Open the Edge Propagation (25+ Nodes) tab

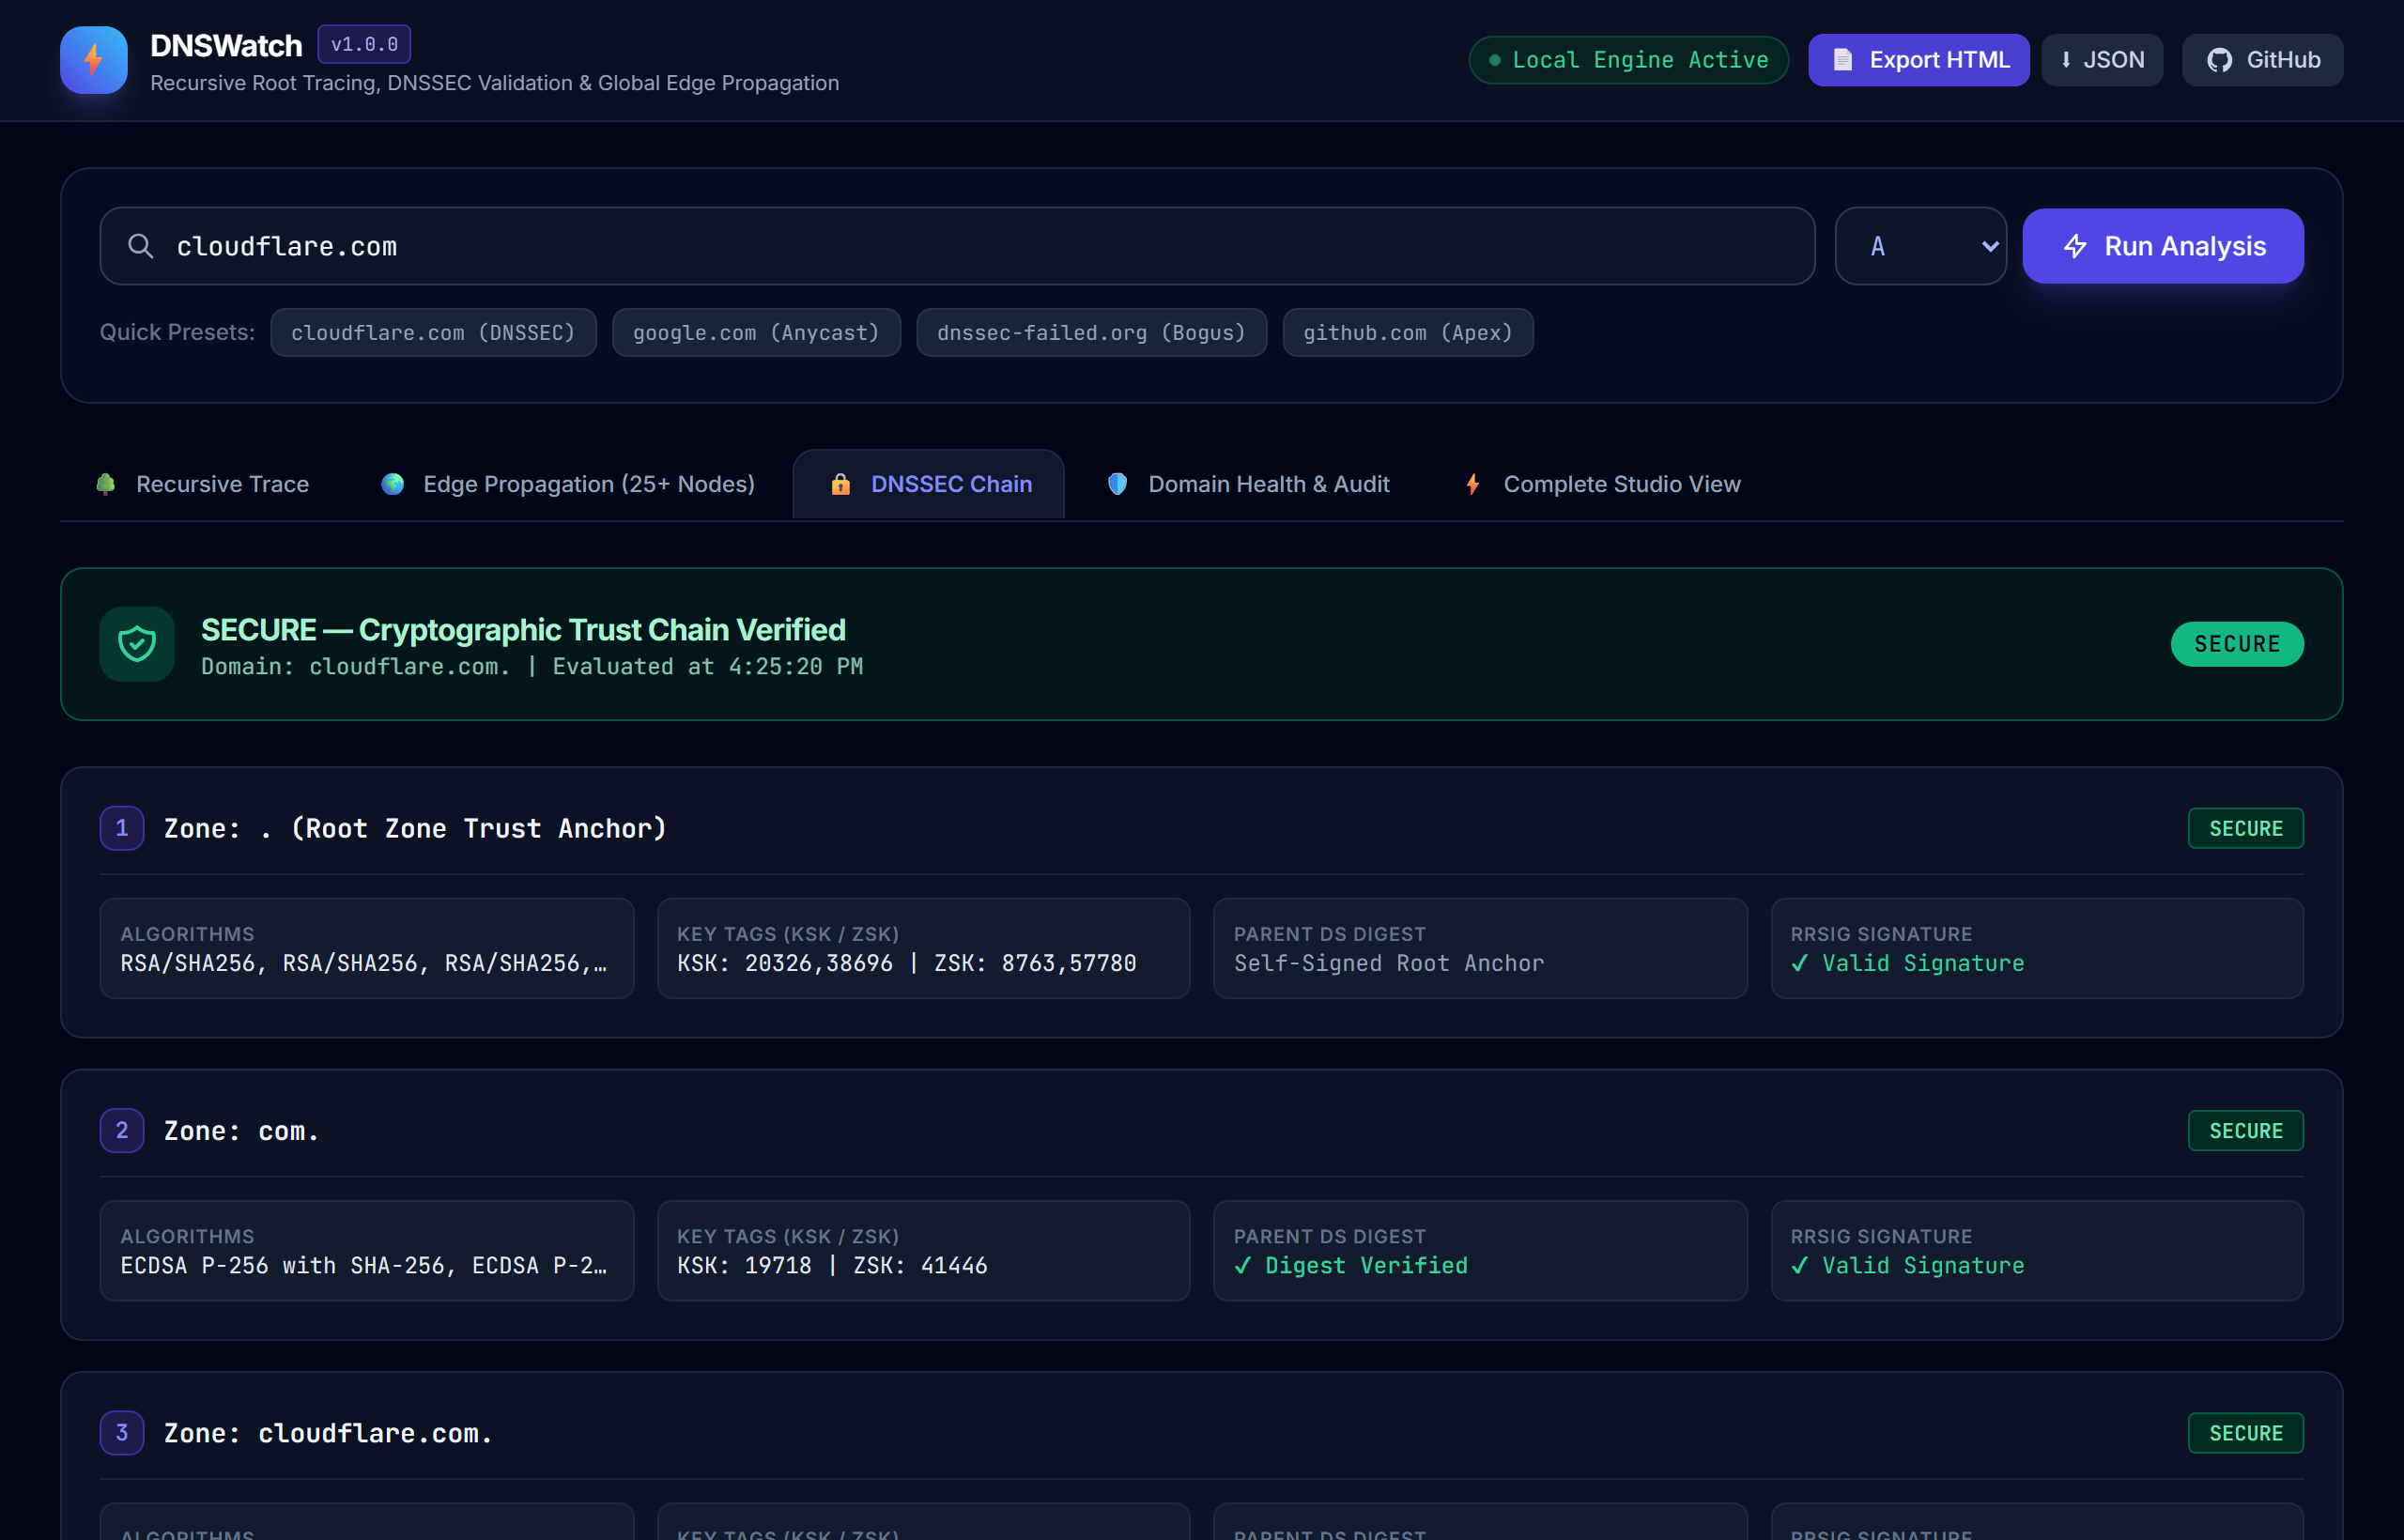point(568,484)
